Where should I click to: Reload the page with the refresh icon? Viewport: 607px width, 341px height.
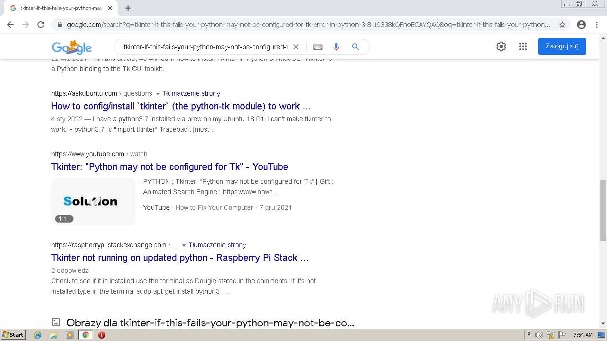41,25
